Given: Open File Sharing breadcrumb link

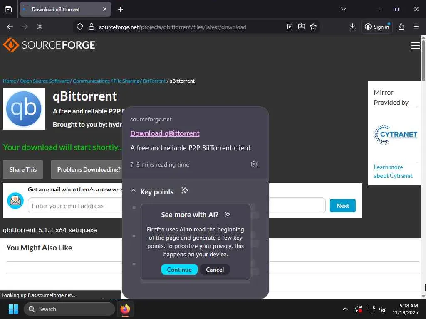Looking at the screenshot, I should [126, 81].
